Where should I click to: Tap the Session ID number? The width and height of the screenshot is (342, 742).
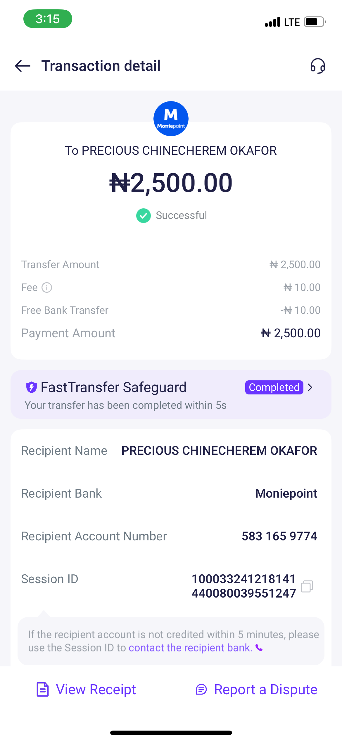[243, 586]
